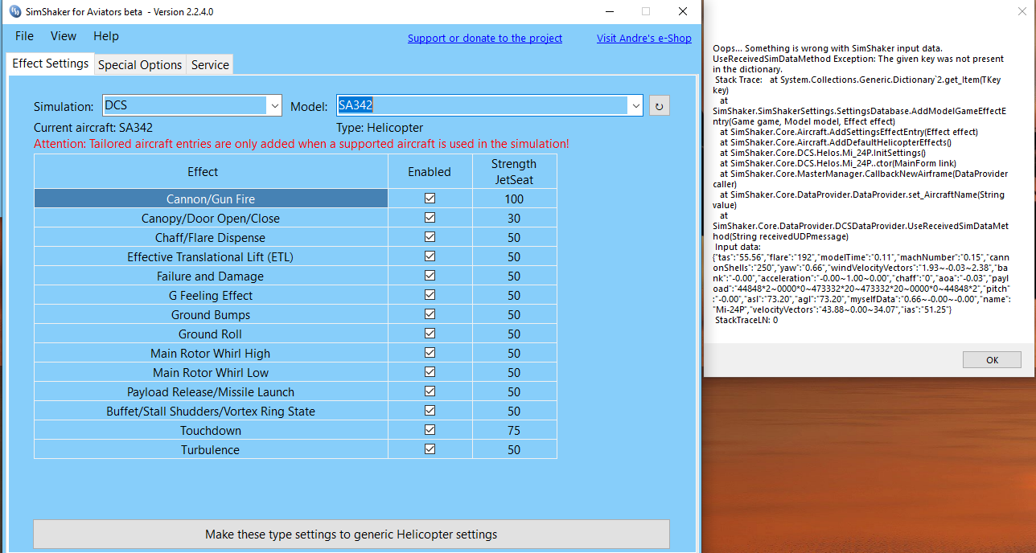Select the Cannon/Gun Fire effect row
Viewport: 1036px width, 553px height.
click(x=211, y=199)
